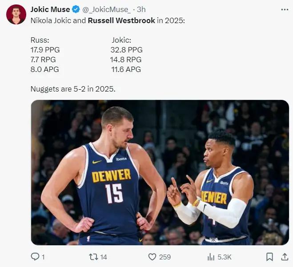Click the repost count of 14
The height and width of the screenshot is (267, 293).
pos(104,257)
